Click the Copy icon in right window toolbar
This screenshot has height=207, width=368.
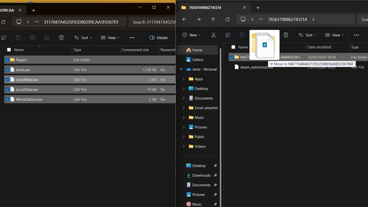pos(228,35)
